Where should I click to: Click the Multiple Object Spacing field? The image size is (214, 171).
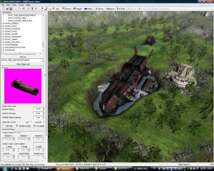point(38,118)
